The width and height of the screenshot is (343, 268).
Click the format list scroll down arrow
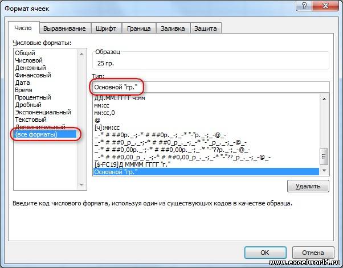(x=324, y=171)
